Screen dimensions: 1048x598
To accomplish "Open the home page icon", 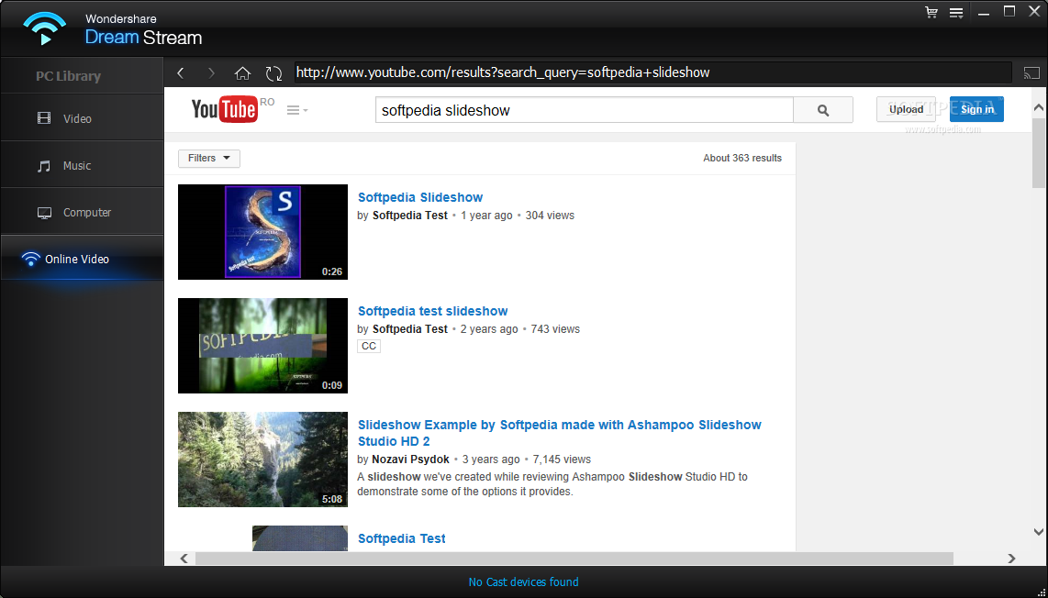I will [242, 72].
